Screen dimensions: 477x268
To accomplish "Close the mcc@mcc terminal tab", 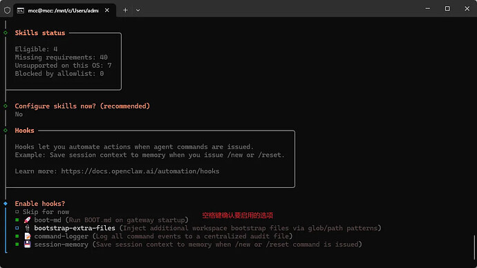I will click(107, 10).
